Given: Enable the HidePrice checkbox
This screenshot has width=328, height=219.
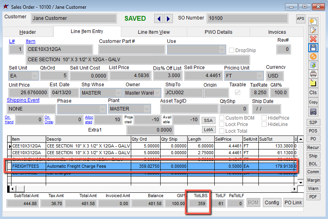Looking at the screenshot, I should (264, 118).
